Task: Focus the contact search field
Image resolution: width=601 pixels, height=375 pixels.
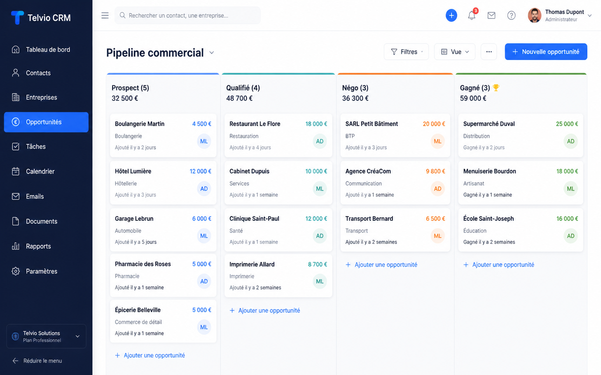Action: 187,15
